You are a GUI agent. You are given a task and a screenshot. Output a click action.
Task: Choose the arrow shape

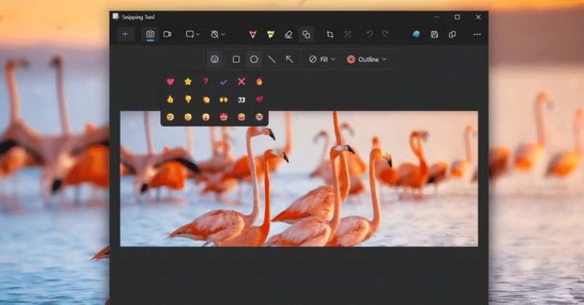point(290,59)
